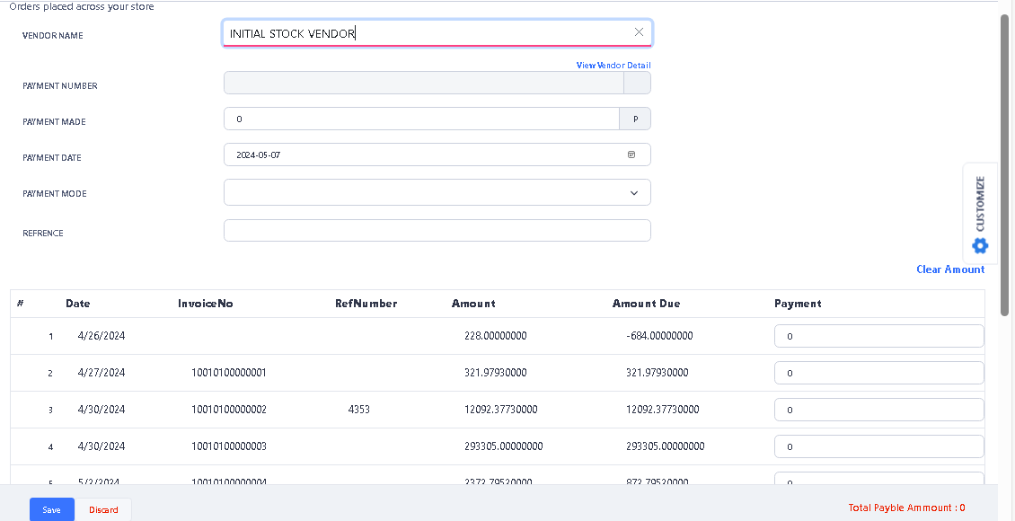This screenshot has width=1015, height=521.
Task: Click payment field for invoice 10010100000002
Action: (x=878, y=410)
